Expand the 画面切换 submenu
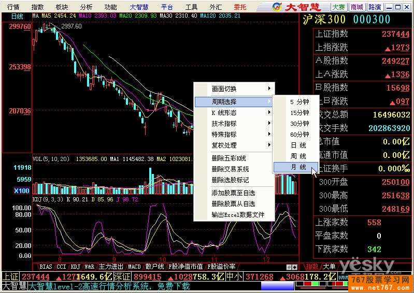This screenshot has width=414, height=293. (x=235, y=89)
